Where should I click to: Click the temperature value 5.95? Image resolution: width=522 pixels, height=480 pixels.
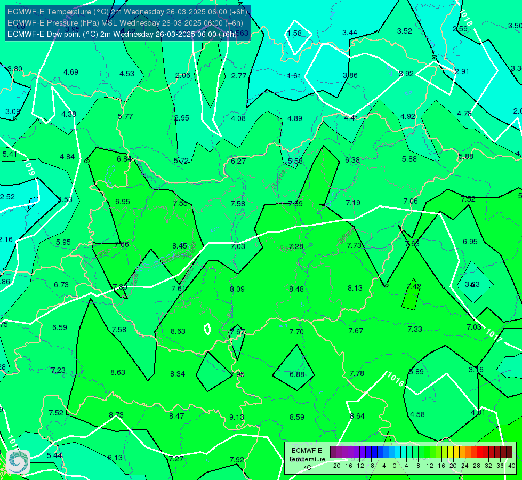click(x=63, y=242)
